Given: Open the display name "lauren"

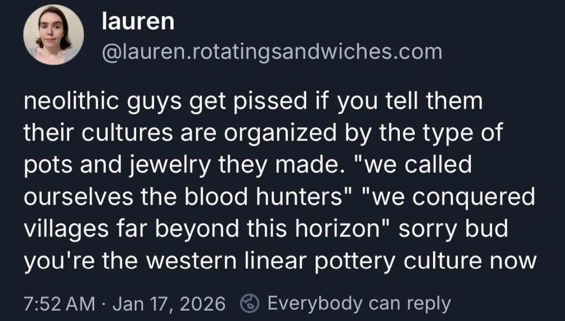Looking at the screenshot, I should click(138, 22).
